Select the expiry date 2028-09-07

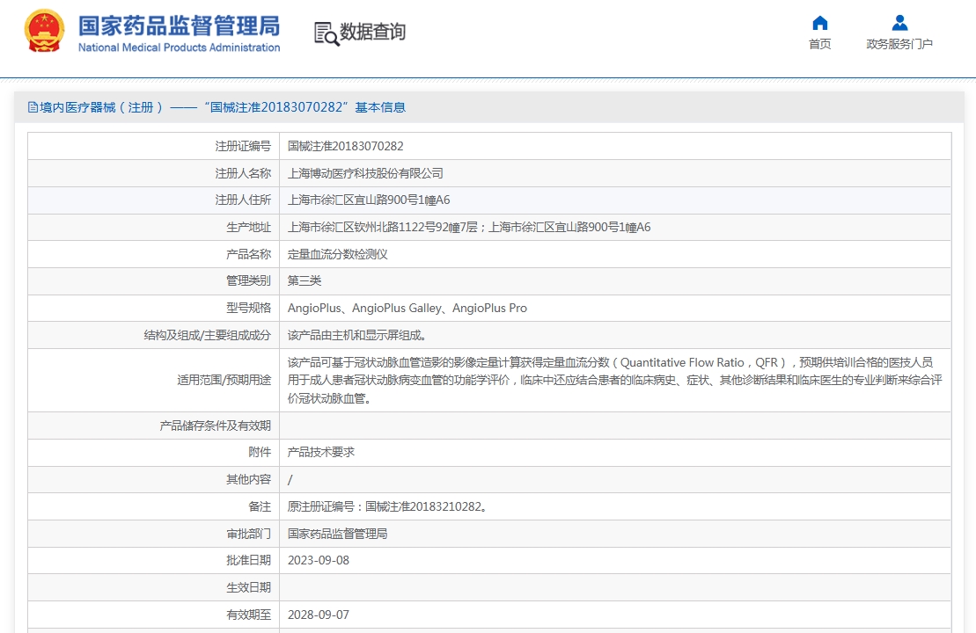pos(318,615)
